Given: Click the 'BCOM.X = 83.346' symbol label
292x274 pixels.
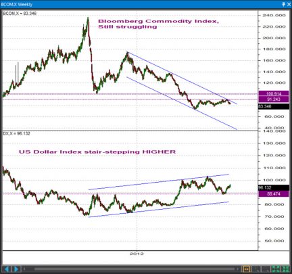Looking at the screenshot, I should [20, 14].
